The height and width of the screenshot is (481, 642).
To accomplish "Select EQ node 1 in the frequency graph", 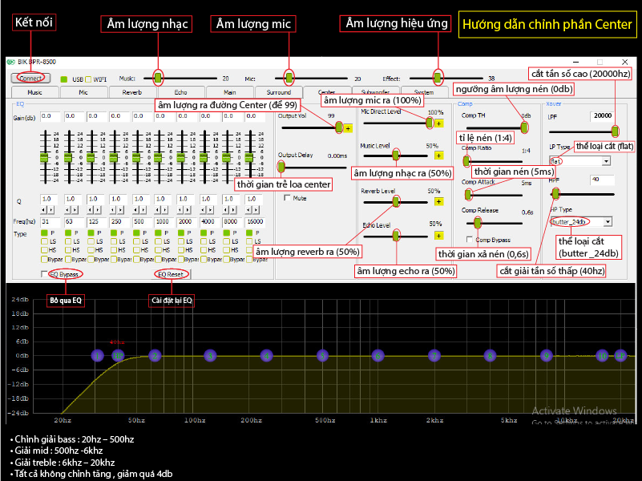I will click(98, 356).
